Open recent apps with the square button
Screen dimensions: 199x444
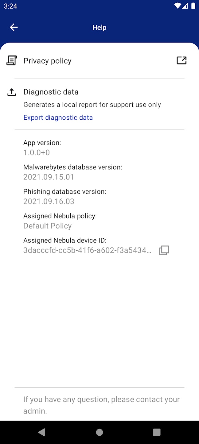pos(157,432)
